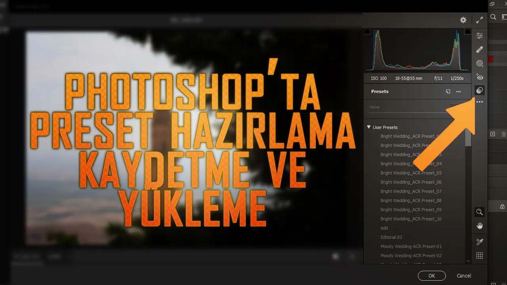Apply Bright Wedding_ACR Preset_09

click(x=411, y=210)
